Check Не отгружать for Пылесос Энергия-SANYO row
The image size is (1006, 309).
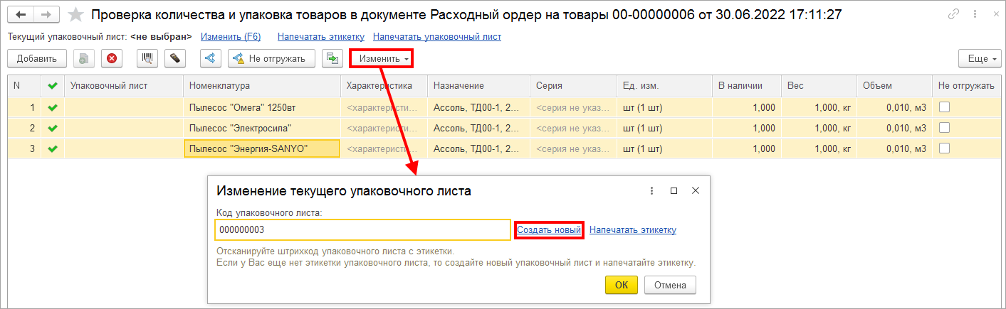944,148
